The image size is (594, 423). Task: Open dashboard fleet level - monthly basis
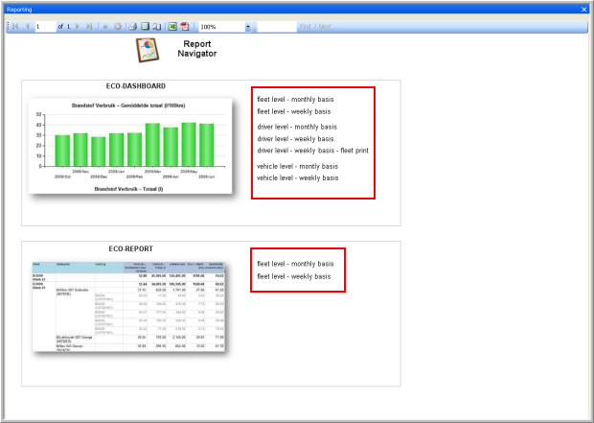click(297, 99)
